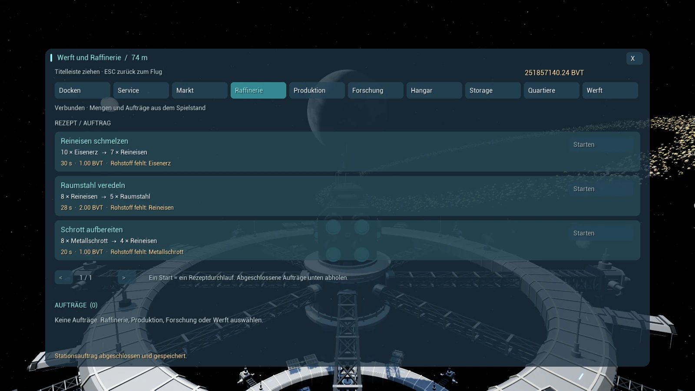Image resolution: width=695 pixels, height=391 pixels.
Task: Open the Werft tab
Action: 610,90
